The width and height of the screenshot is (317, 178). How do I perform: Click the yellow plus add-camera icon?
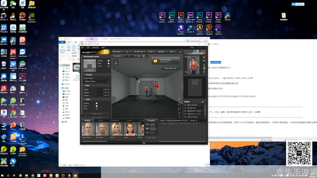[x=181, y=52]
